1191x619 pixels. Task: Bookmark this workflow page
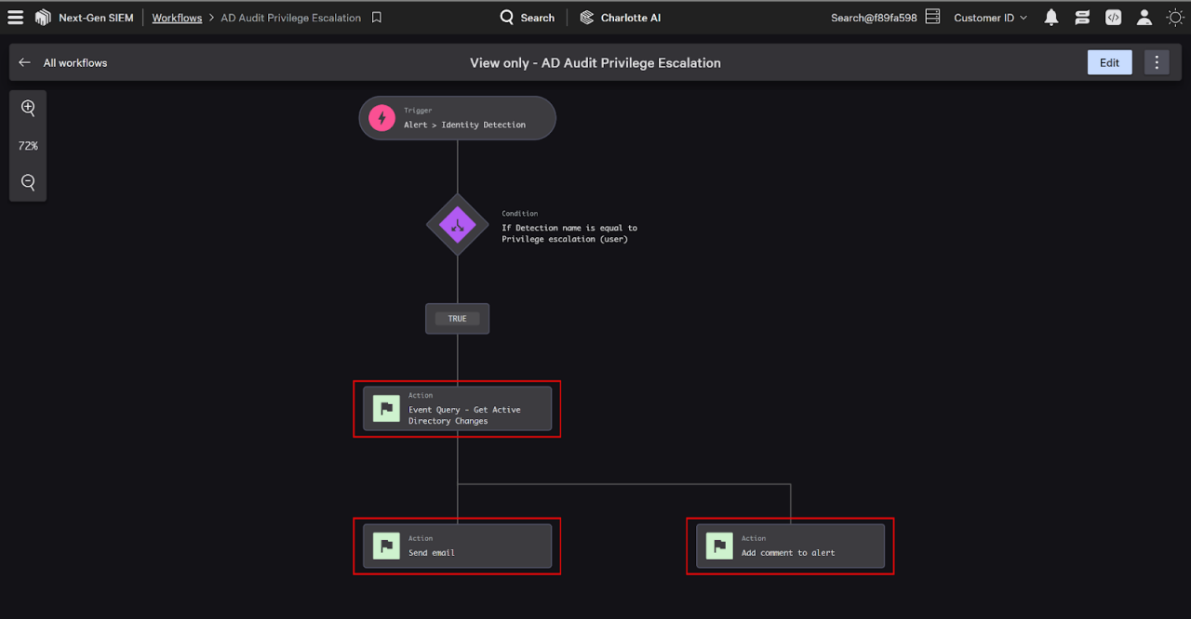(377, 18)
